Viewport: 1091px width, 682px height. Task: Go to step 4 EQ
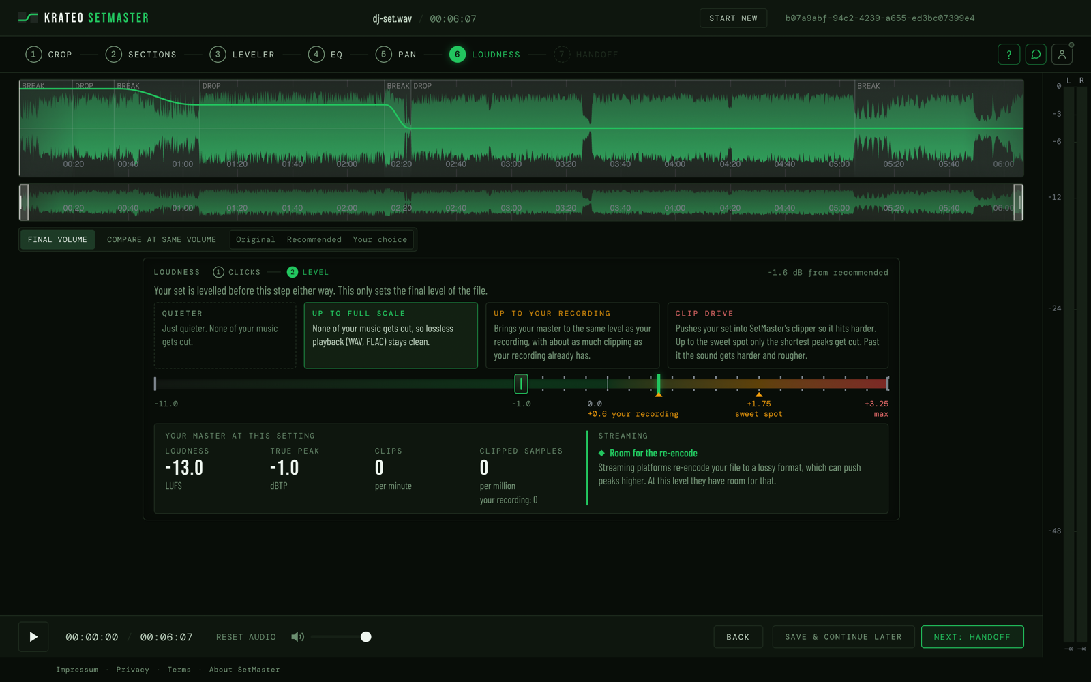(x=325, y=55)
